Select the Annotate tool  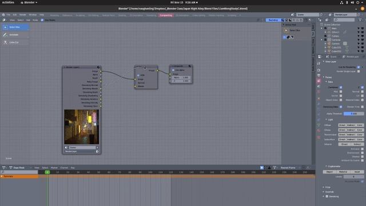[15, 35]
